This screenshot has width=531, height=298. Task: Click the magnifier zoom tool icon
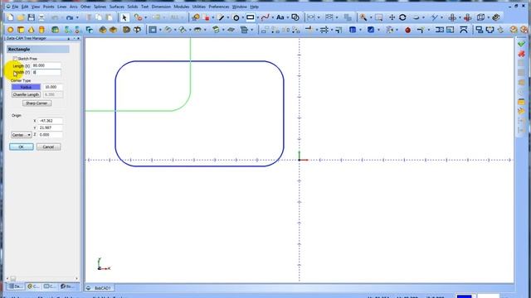pos(363,17)
